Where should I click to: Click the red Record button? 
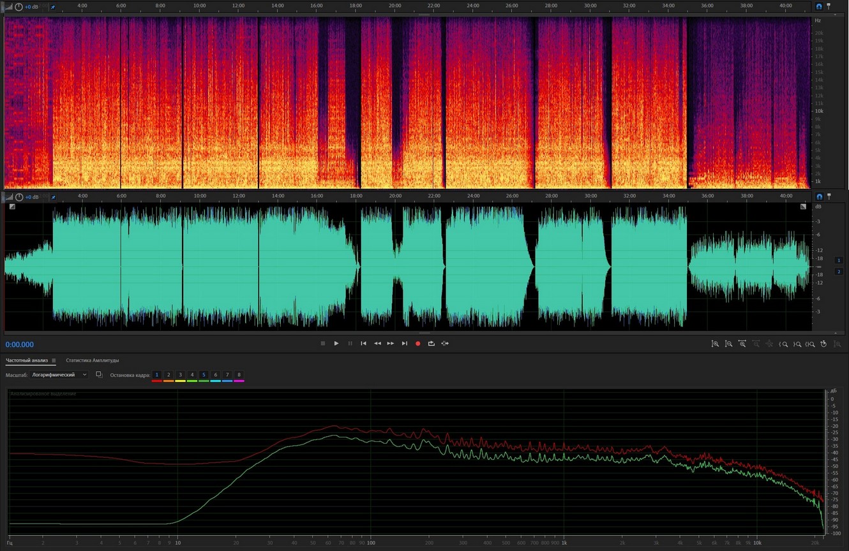coord(418,344)
